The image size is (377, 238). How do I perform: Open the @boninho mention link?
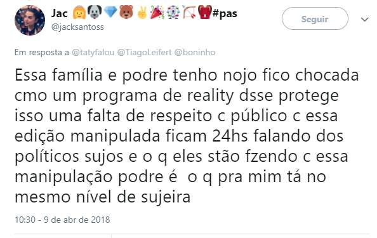(x=195, y=52)
